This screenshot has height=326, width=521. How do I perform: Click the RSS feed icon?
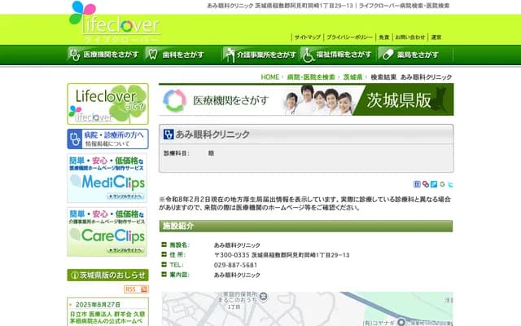[130, 289]
